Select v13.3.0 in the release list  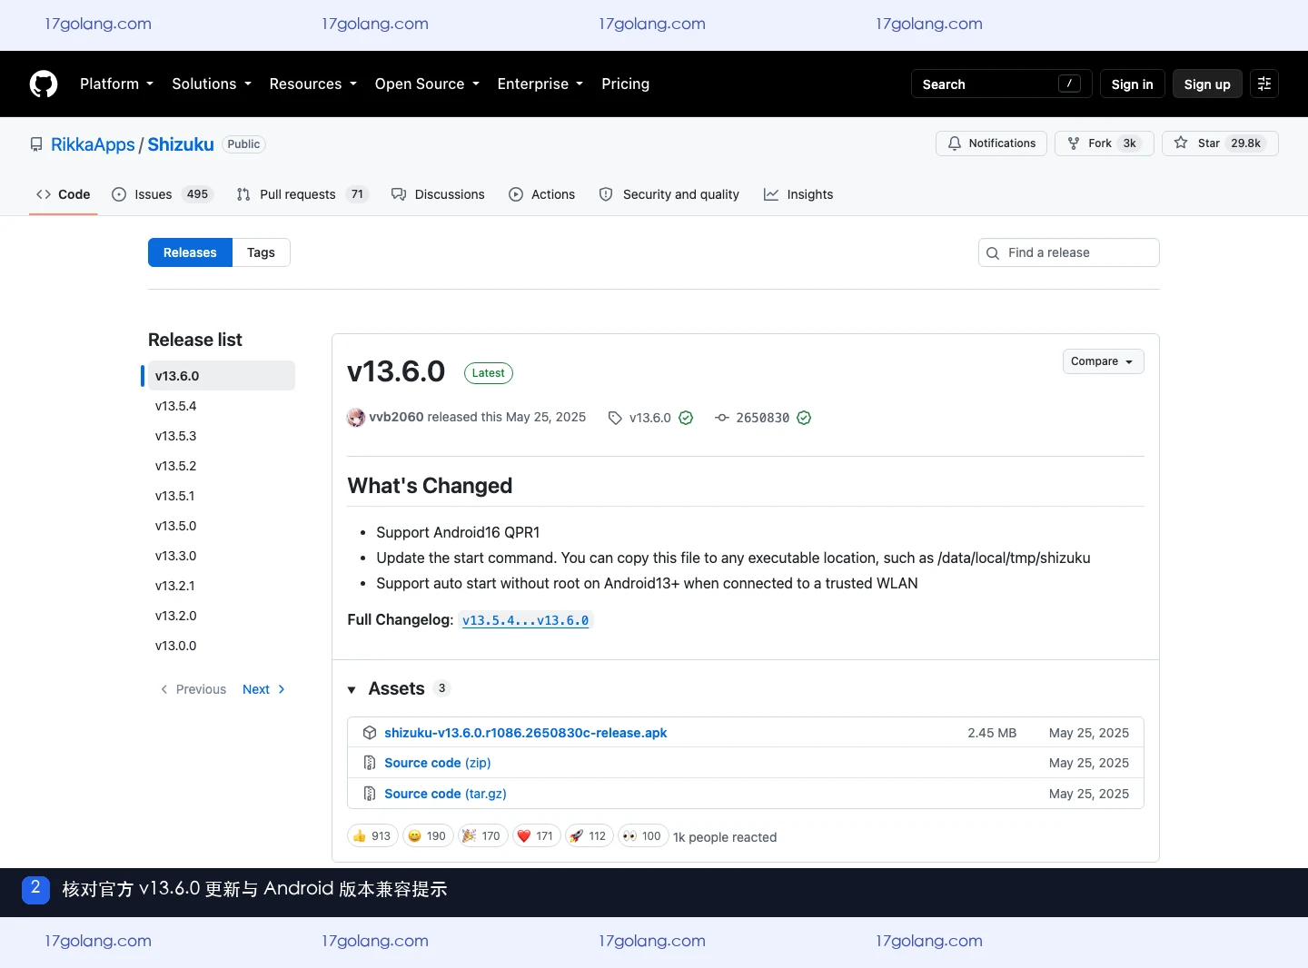(x=222, y=556)
